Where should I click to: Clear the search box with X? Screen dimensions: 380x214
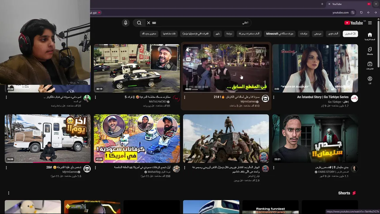tap(149, 23)
